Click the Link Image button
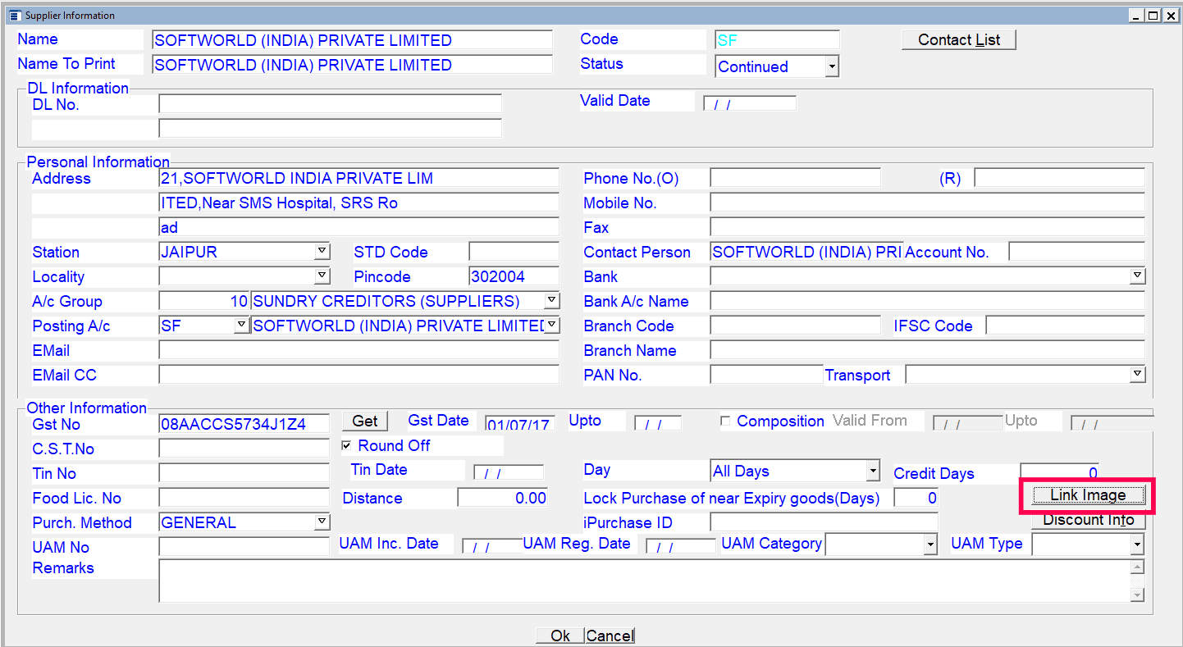The image size is (1183, 647). coord(1088,495)
